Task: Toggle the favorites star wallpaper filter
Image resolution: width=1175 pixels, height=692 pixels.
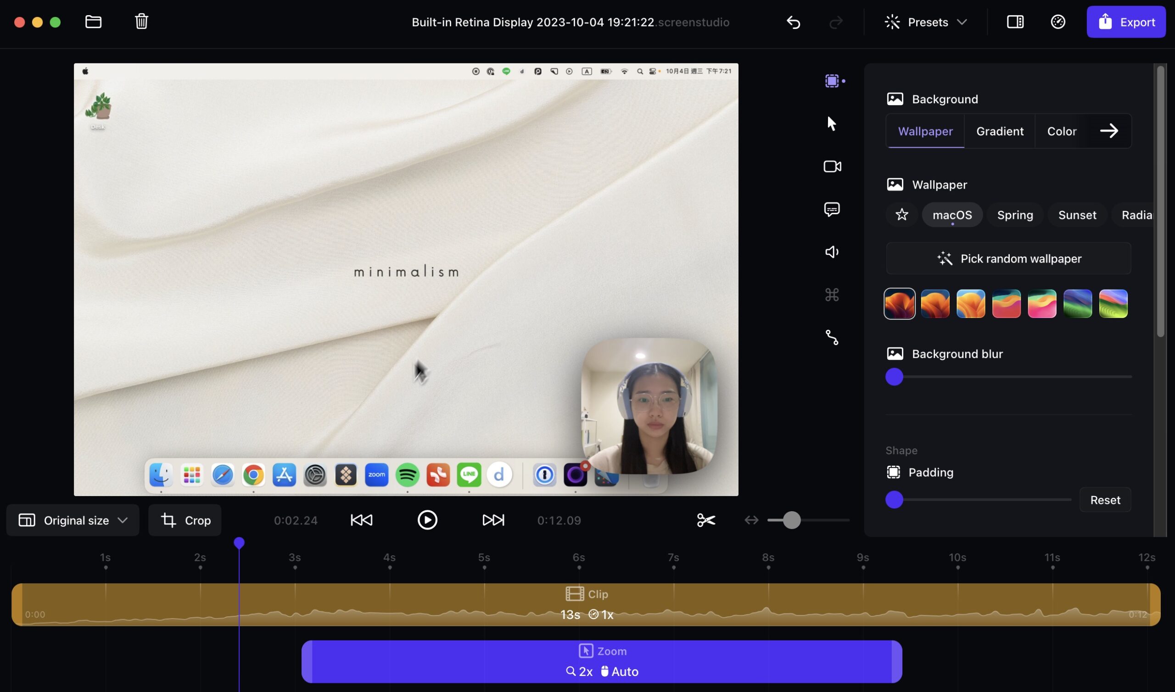Action: [902, 214]
